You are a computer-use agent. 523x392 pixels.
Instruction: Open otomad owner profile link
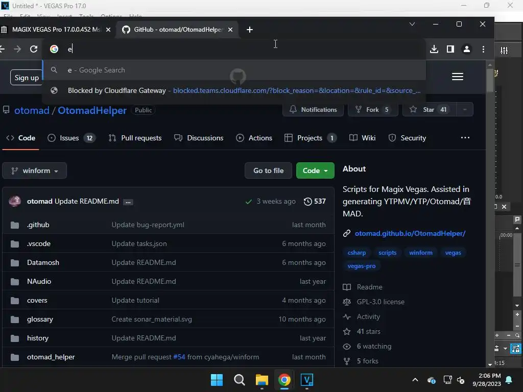point(32,110)
